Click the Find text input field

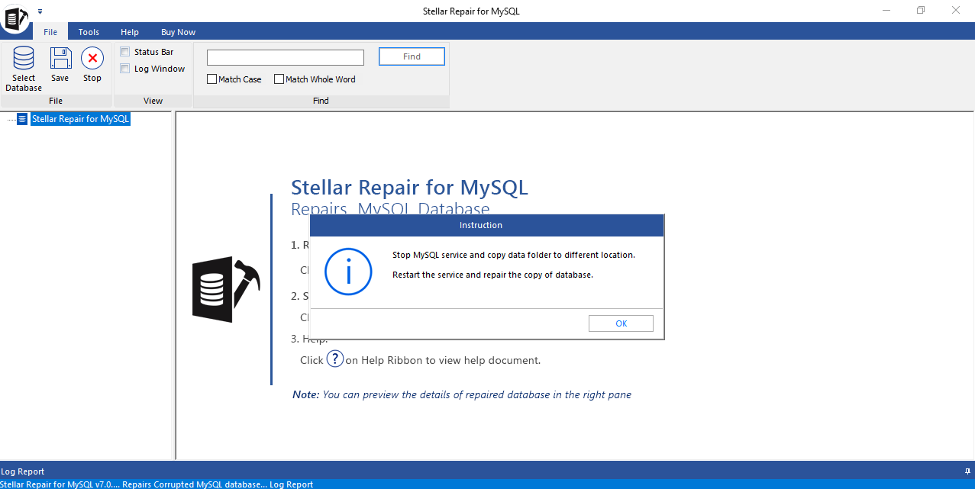286,57
